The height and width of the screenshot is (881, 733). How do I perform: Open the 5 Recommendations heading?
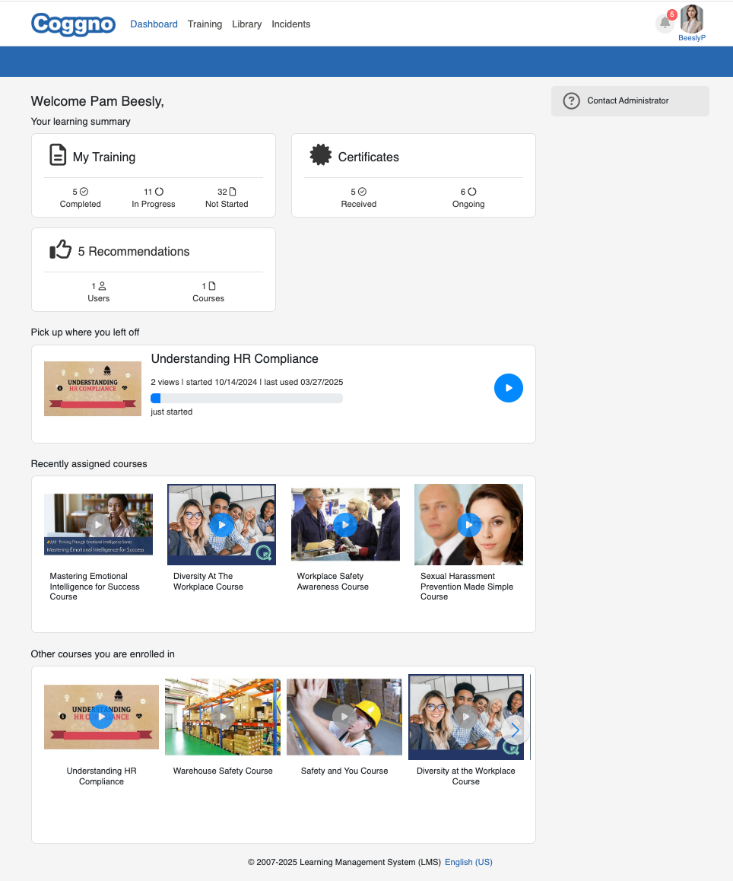pos(134,252)
